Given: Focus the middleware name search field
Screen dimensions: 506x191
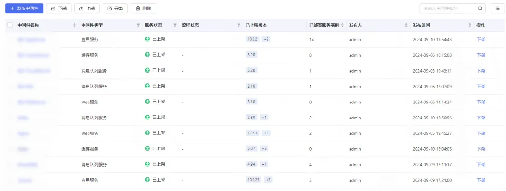Looking at the screenshot, I should point(447,8).
